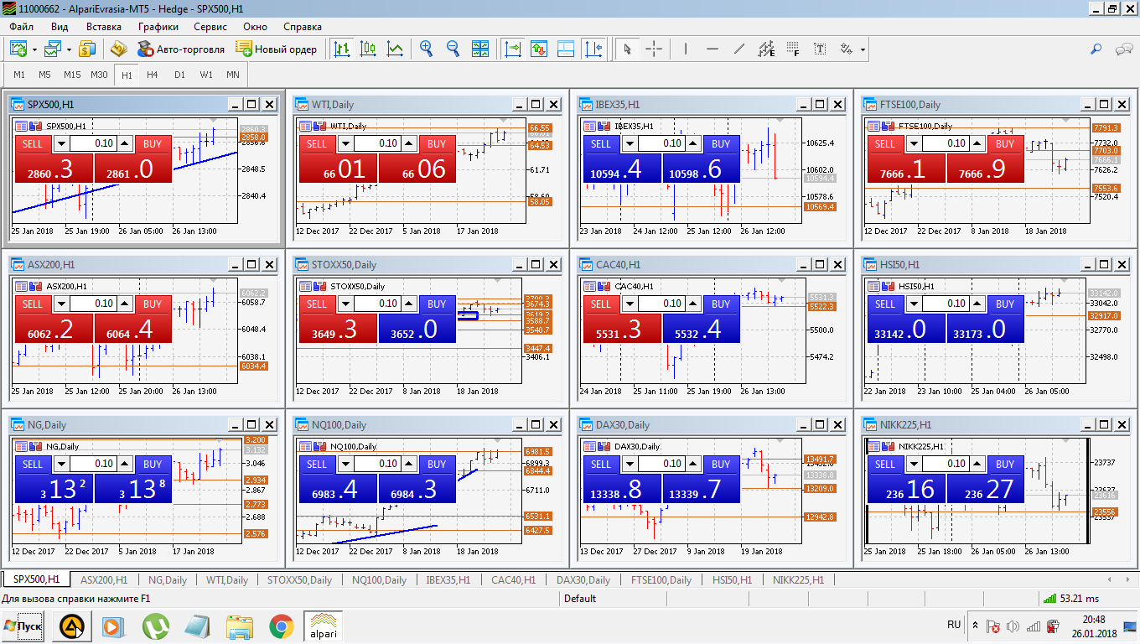Open the New Chart toolbar icon

[18, 49]
